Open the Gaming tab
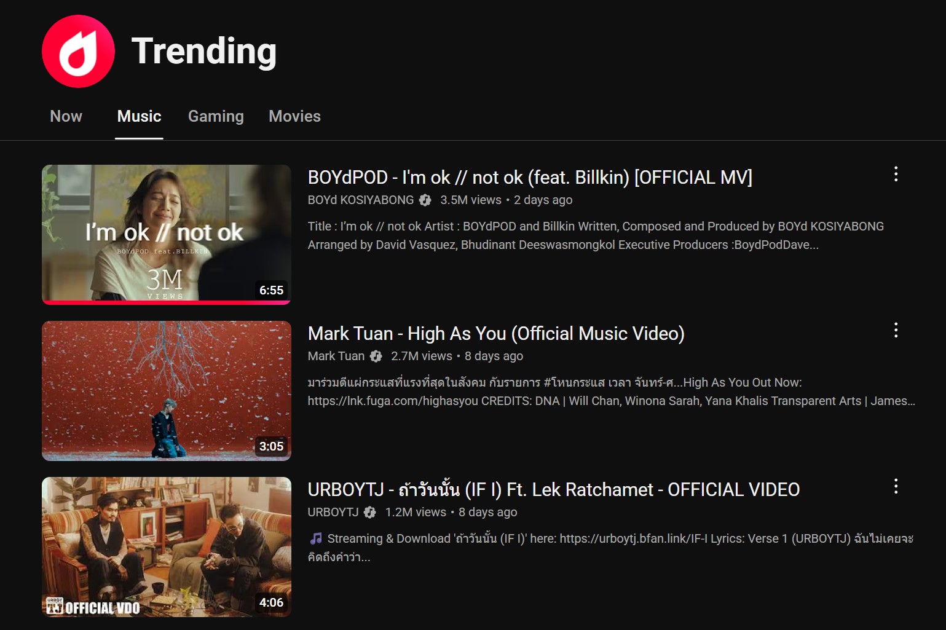Viewport: 946px width, 630px height. (x=216, y=116)
